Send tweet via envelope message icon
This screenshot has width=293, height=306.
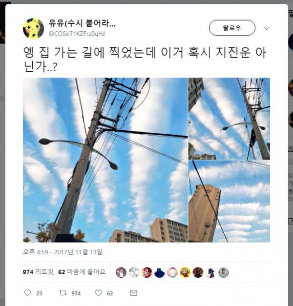point(134,293)
